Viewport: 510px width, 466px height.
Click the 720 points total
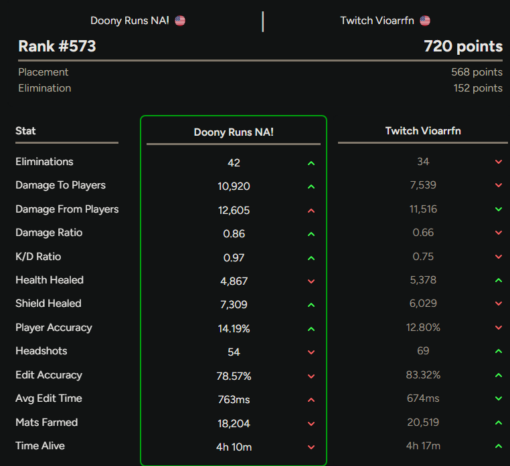point(463,46)
